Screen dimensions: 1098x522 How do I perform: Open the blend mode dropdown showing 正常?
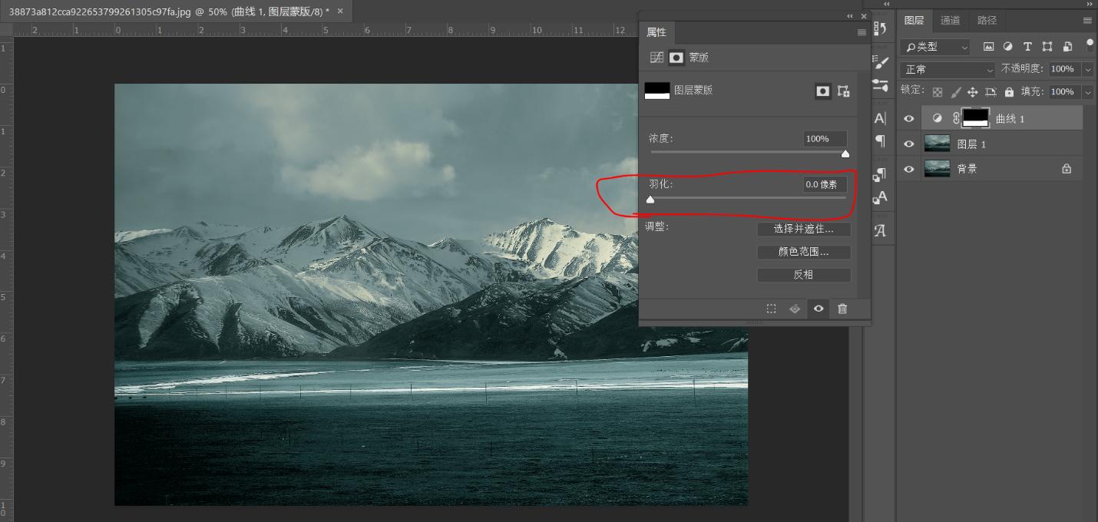(946, 69)
